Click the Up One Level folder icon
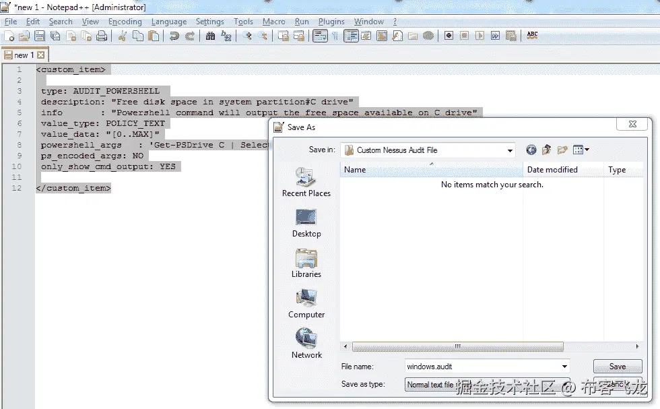This screenshot has width=660, height=409. point(546,150)
